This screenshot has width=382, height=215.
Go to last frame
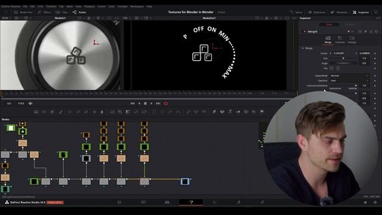pos(158,103)
